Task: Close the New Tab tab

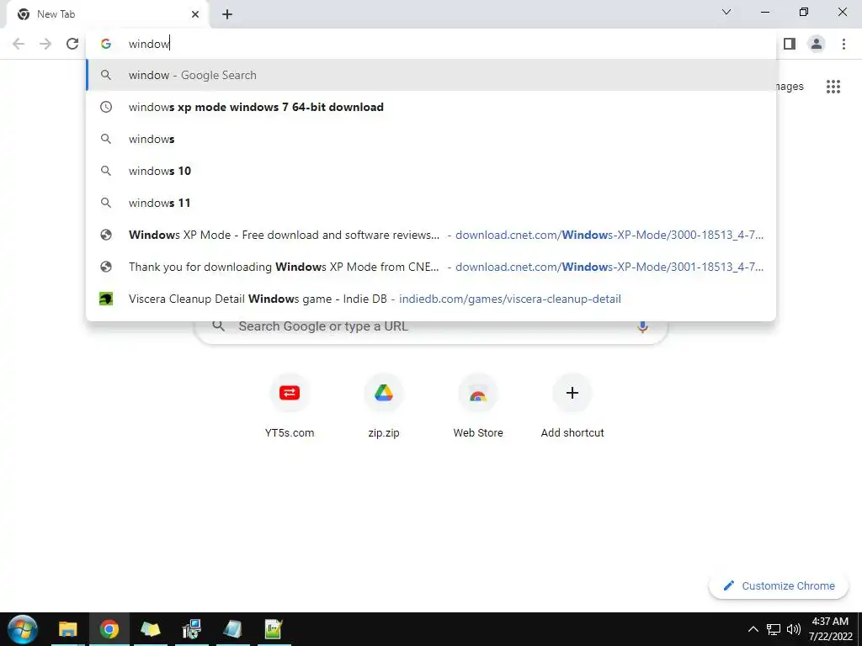Action: coord(195,14)
